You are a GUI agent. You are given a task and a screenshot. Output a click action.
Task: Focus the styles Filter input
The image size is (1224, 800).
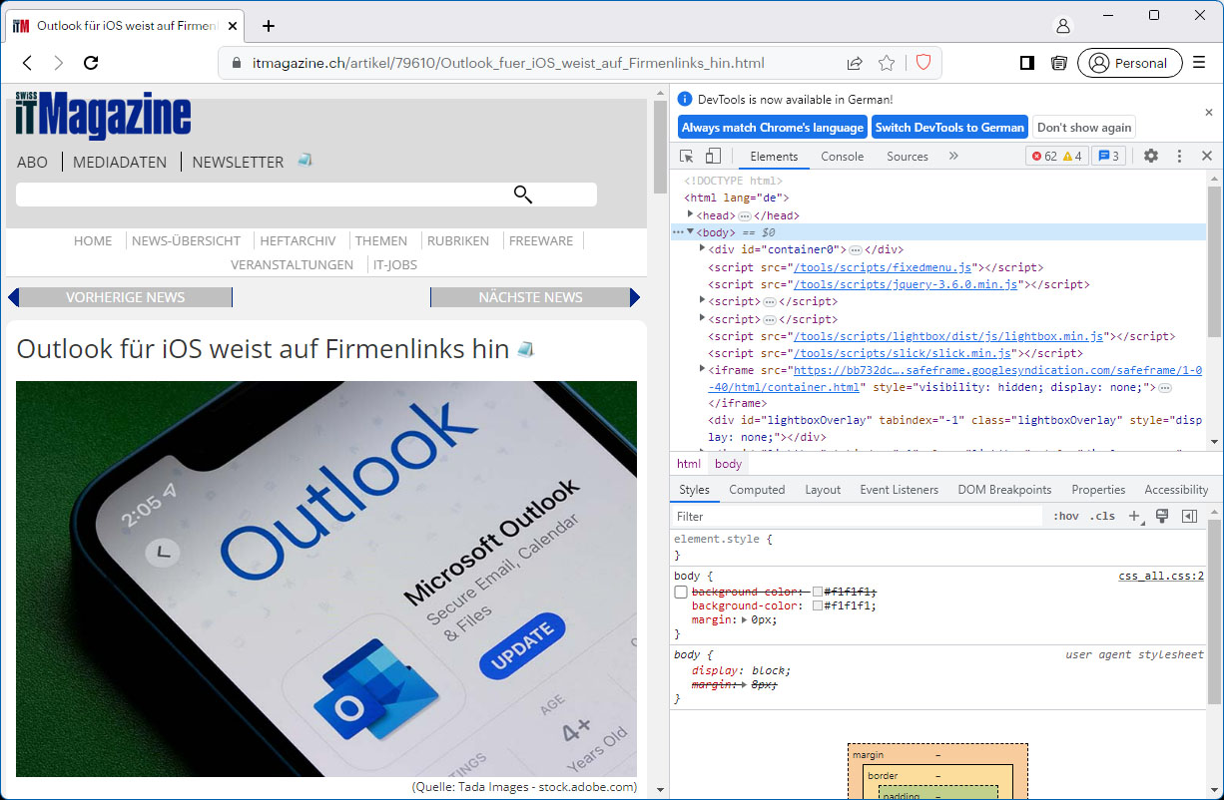pos(859,516)
